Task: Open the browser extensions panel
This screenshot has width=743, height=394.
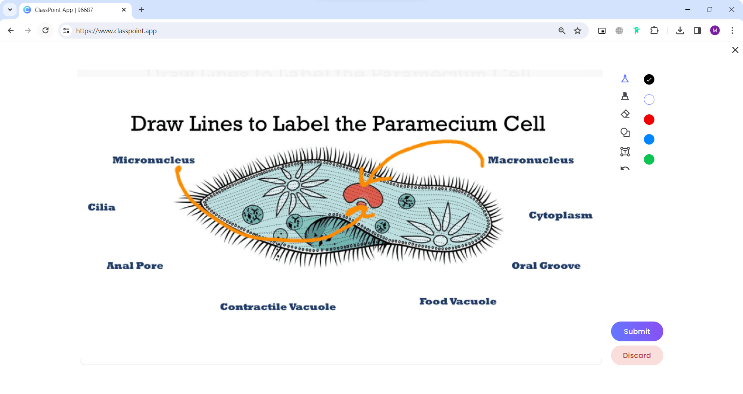Action: pyautogui.click(x=655, y=31)
